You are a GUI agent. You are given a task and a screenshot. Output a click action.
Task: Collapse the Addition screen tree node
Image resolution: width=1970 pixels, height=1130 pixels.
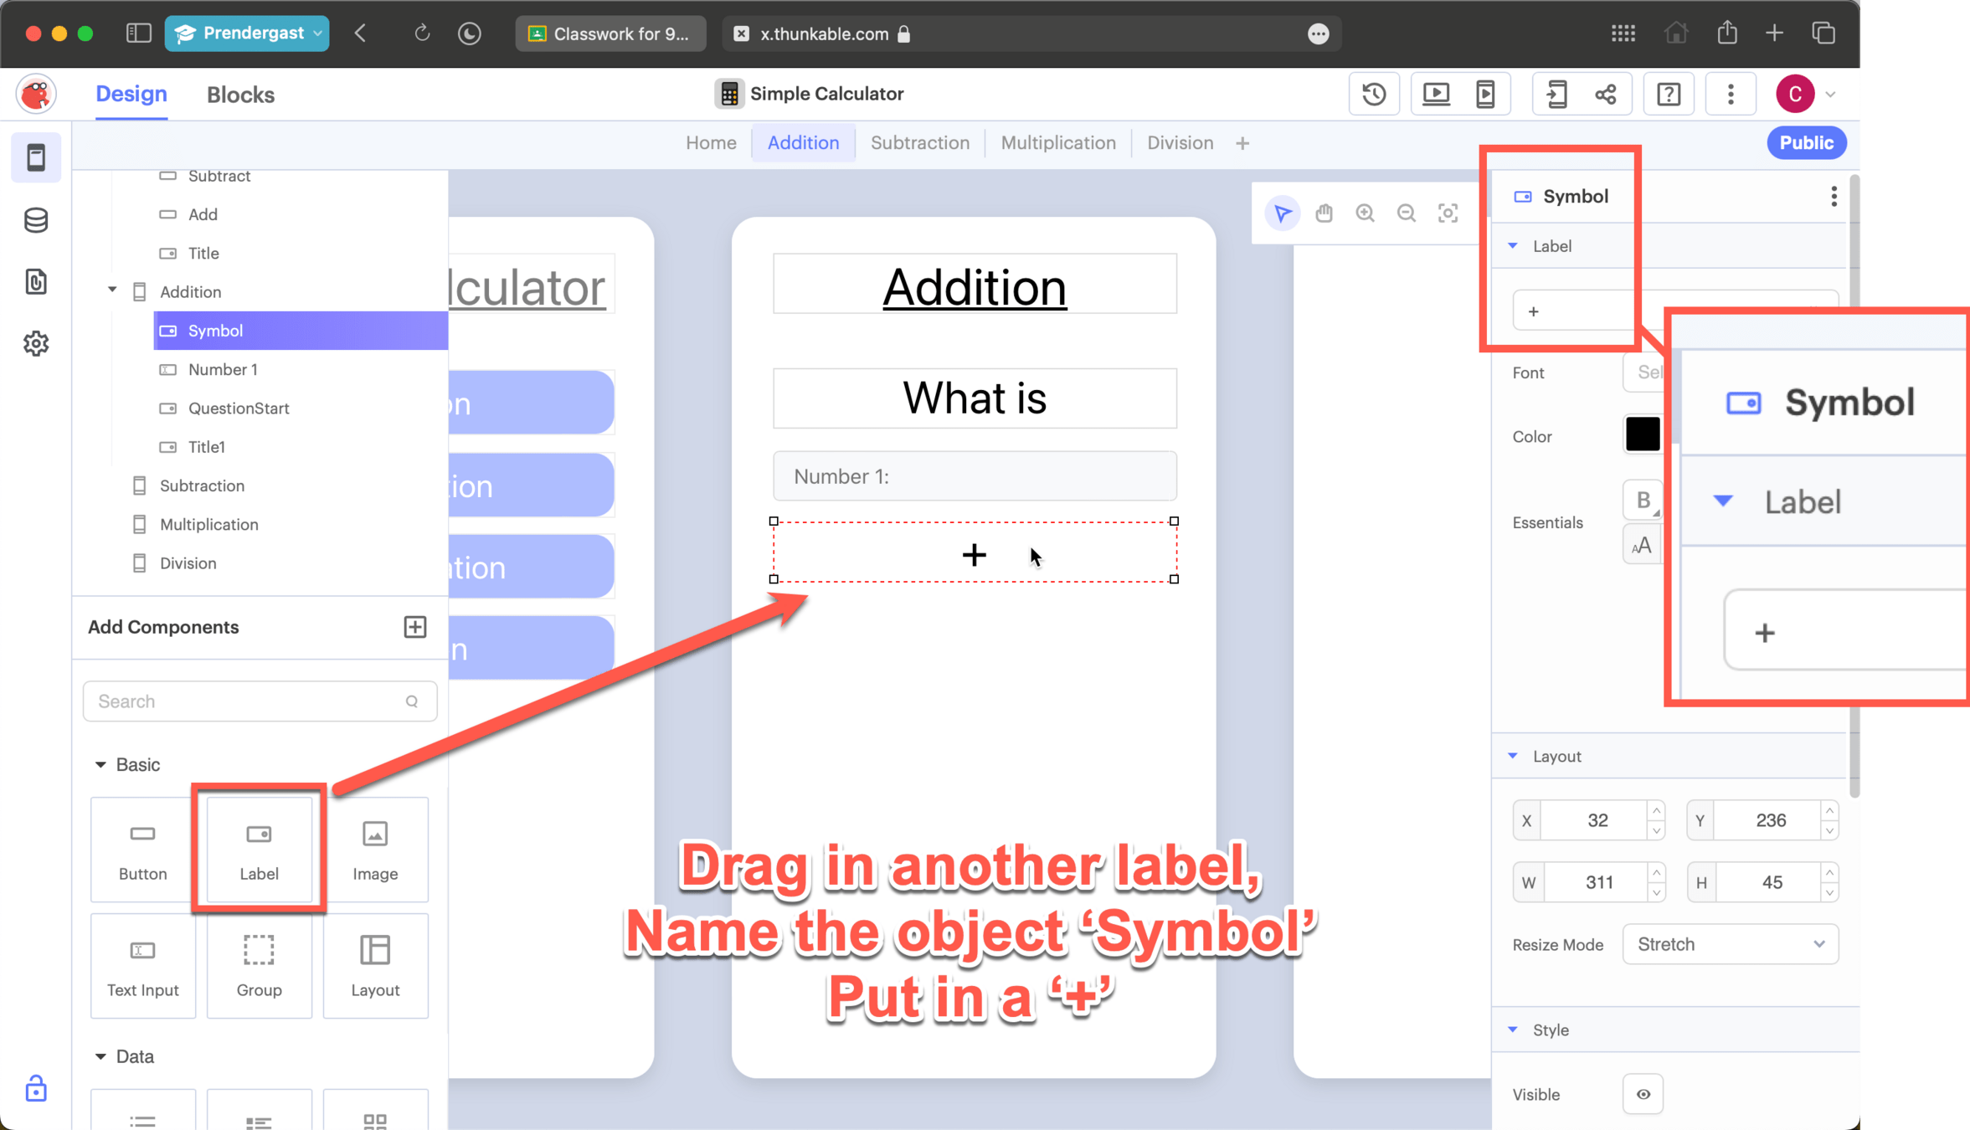pyautogui.click(x=112, y=290)
